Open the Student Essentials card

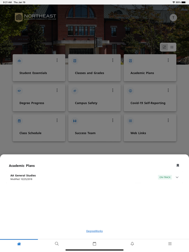[x=39, y=68]
